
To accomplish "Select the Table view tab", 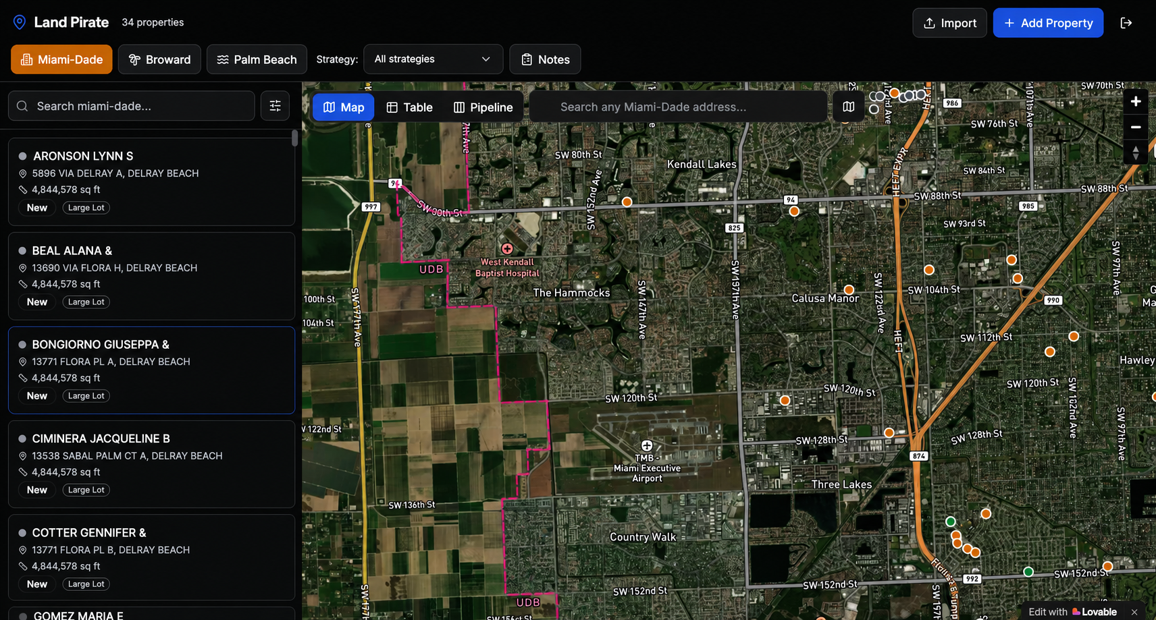I will pos(409,107).
